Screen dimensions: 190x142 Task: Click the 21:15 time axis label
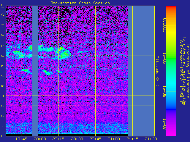pyautogui.click(x=133, y=139)
